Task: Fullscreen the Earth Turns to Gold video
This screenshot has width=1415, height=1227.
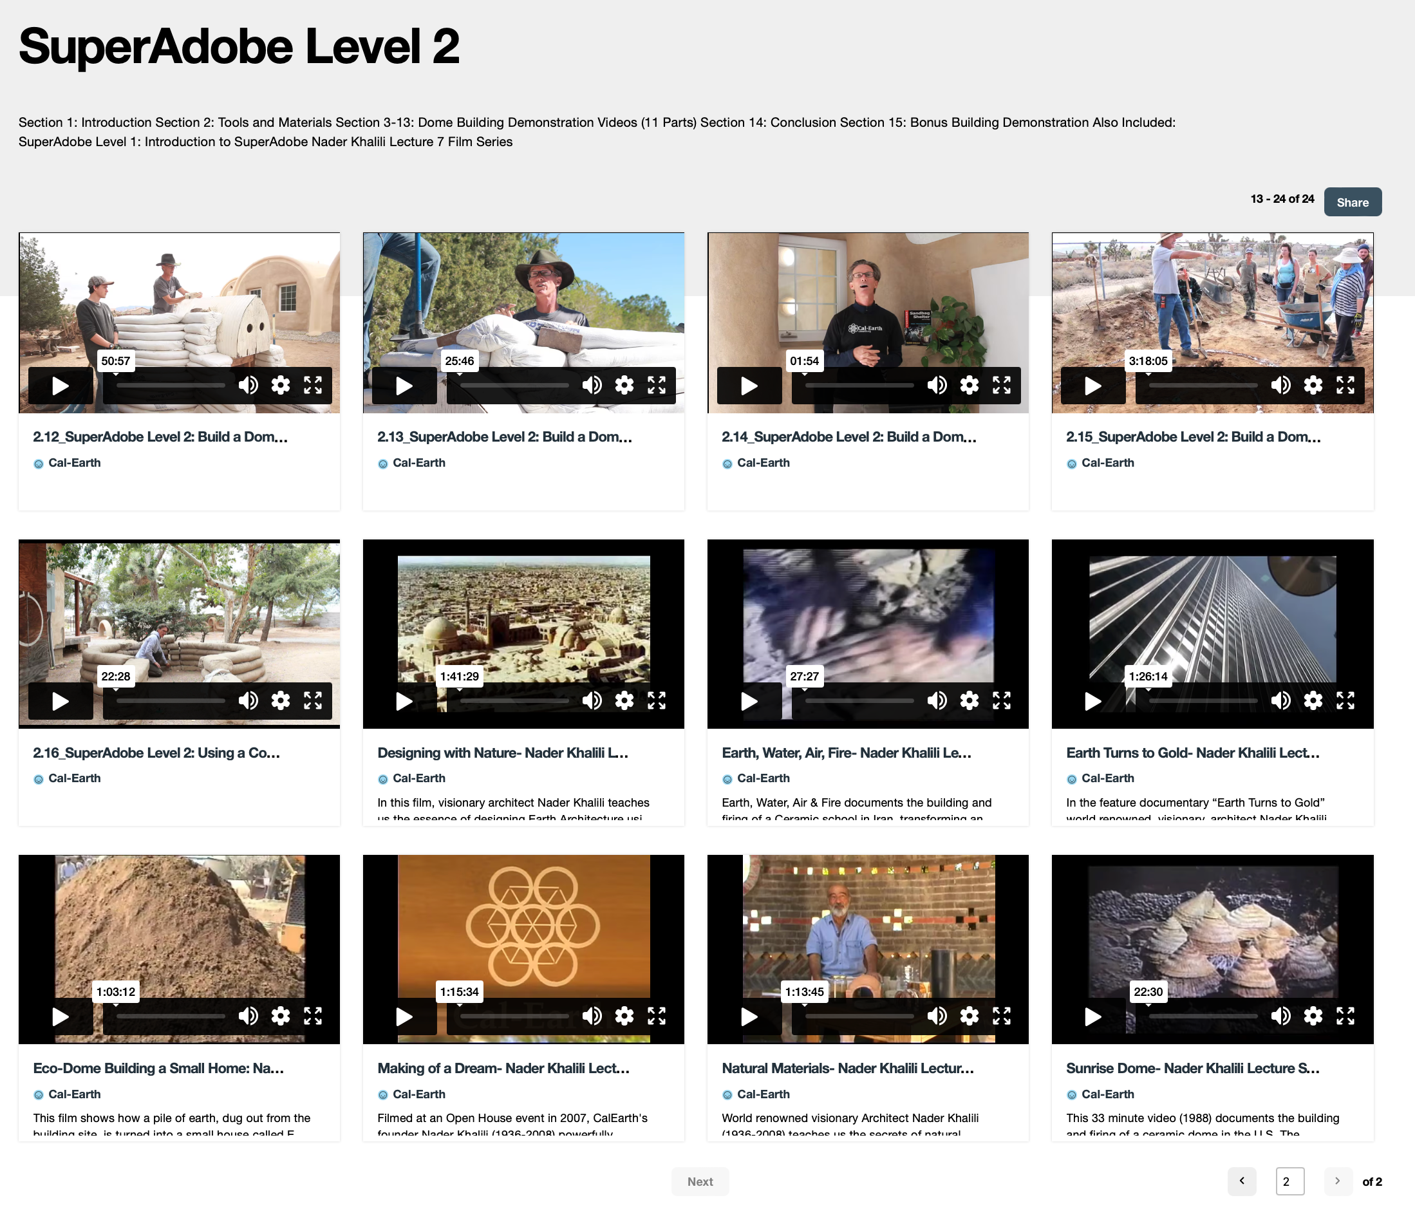Action: [1345, 700]
